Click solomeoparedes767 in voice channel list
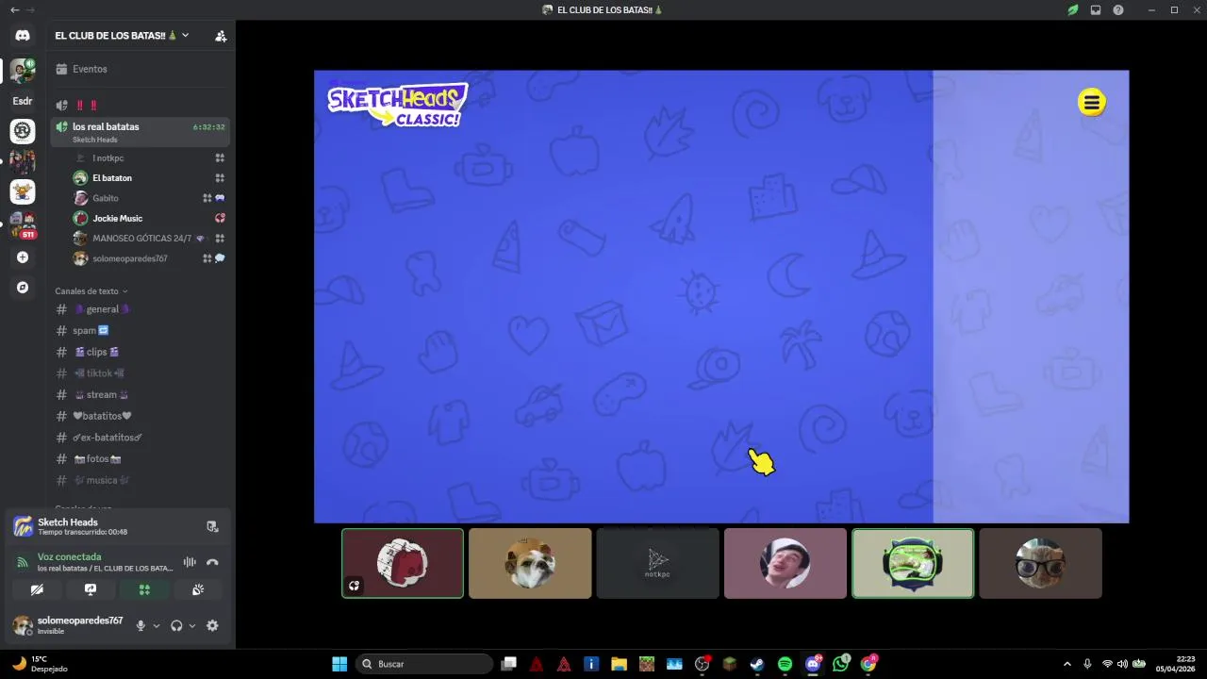This screenshot has width=1207, height=679. tap(149, 258)
